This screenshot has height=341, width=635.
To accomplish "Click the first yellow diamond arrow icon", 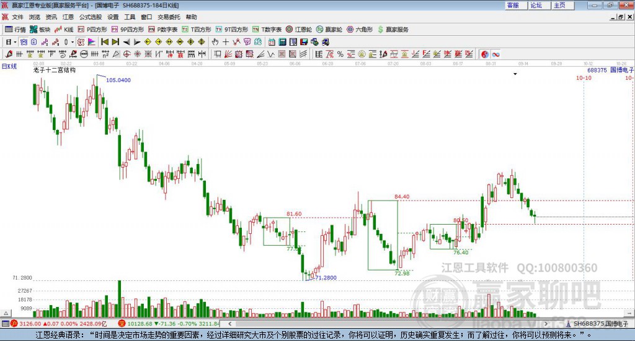I will tap(148, 42).
